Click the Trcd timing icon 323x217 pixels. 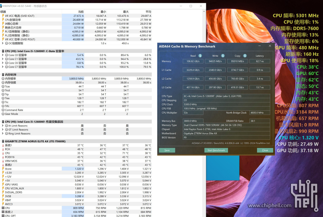coord(3,90)
